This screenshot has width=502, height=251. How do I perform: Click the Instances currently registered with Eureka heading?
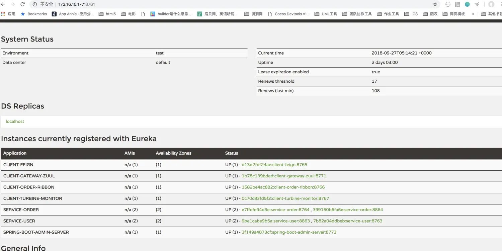click(79, 139)
